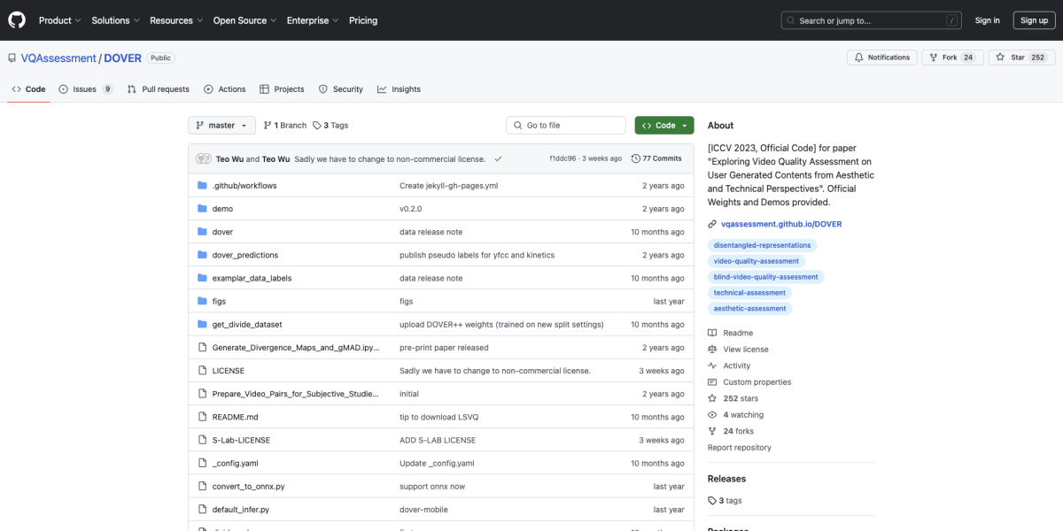The width and height of the screenshot is (1063, 531).
Task: Click the LICENSE file icon
Action: (x=202, y=371)
